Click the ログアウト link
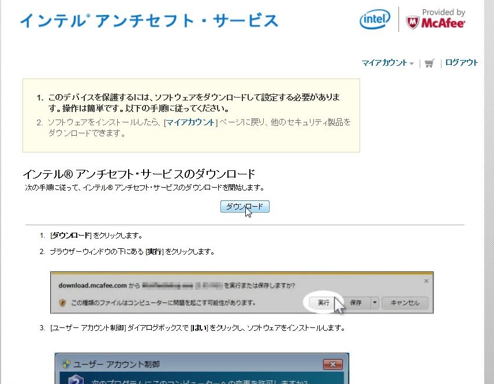 (x=462, y=62)
